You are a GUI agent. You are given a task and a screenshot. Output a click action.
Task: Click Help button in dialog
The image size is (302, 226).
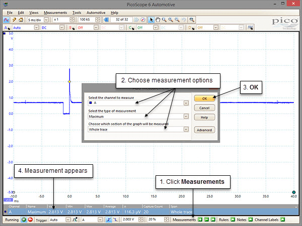pos(204,118)
